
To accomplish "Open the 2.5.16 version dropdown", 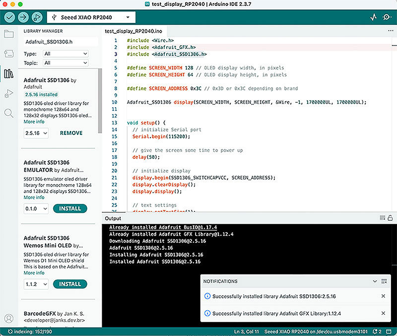I will [36, 133].
